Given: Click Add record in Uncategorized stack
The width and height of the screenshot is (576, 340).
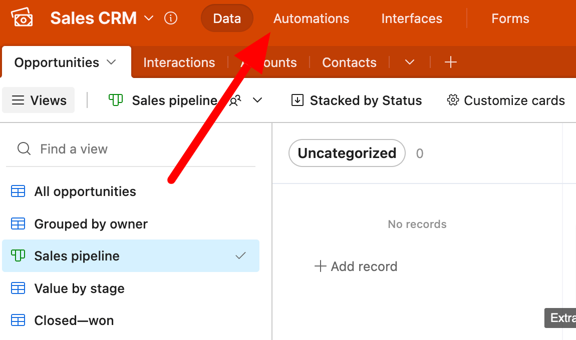Looking at the screenshot, I should pos(356,266).
